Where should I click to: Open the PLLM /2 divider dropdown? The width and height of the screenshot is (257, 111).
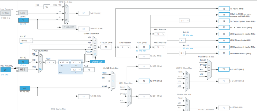click(50, 62)
